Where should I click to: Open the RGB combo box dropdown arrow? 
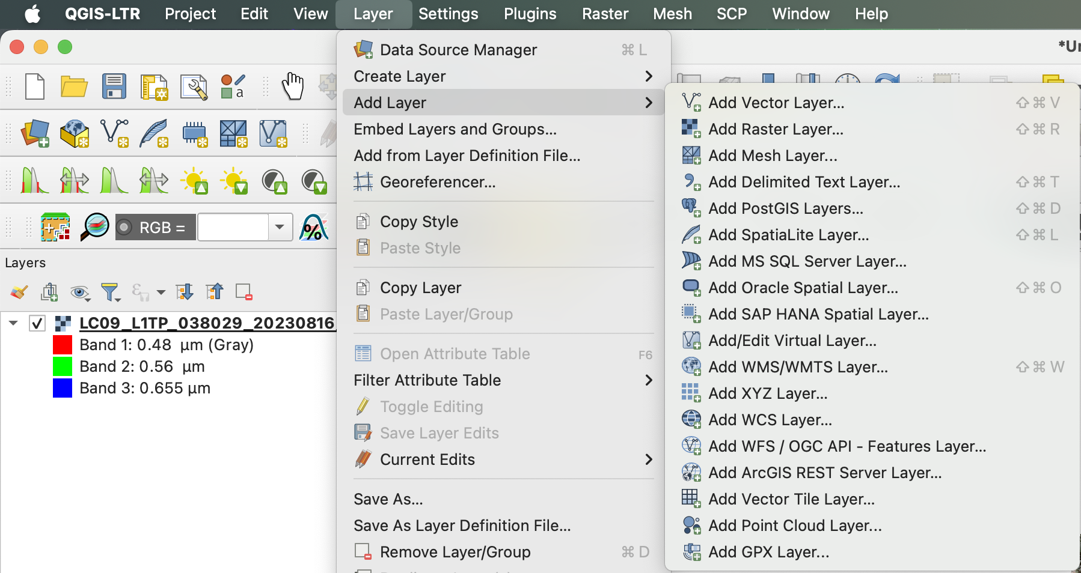coord(280,227)
